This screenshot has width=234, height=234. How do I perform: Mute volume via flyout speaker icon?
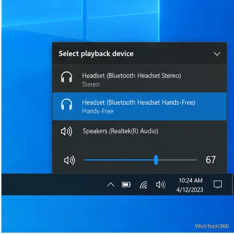70,160
